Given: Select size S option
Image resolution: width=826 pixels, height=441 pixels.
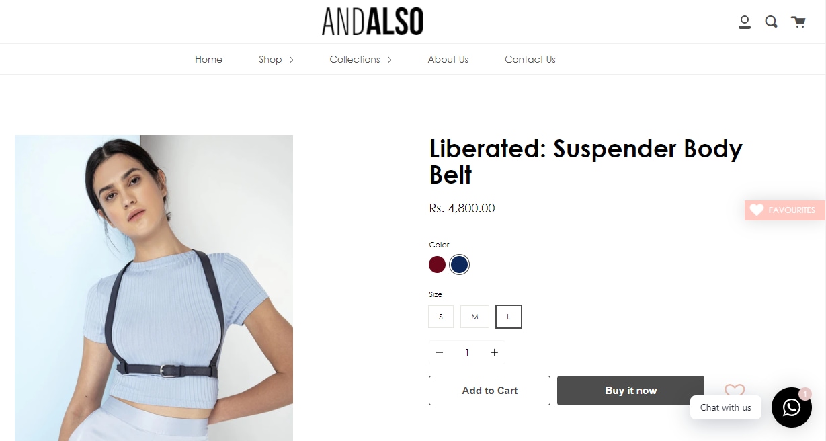Looking at the screenshot, I should click(441, 317).
